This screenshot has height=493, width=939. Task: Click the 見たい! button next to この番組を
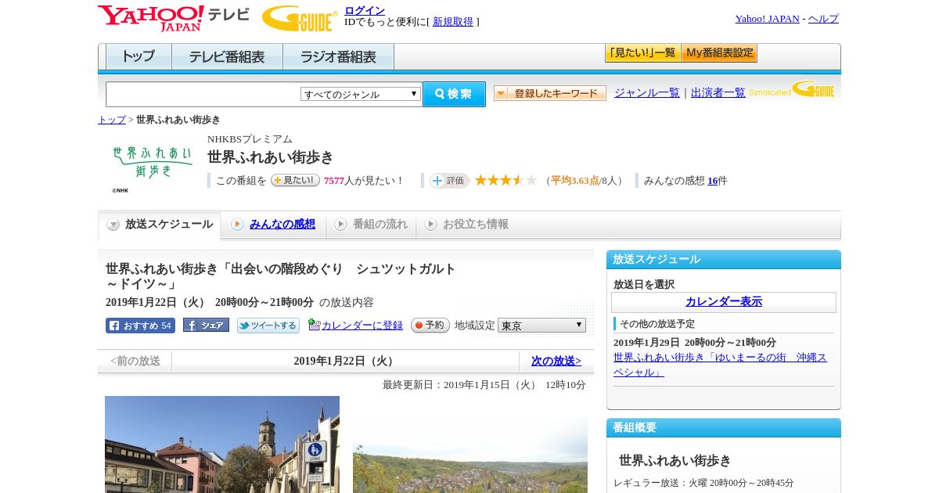[295, 180]
